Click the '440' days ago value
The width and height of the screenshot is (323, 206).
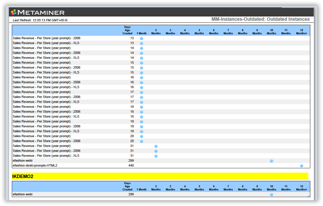click(x=131, y=166)
